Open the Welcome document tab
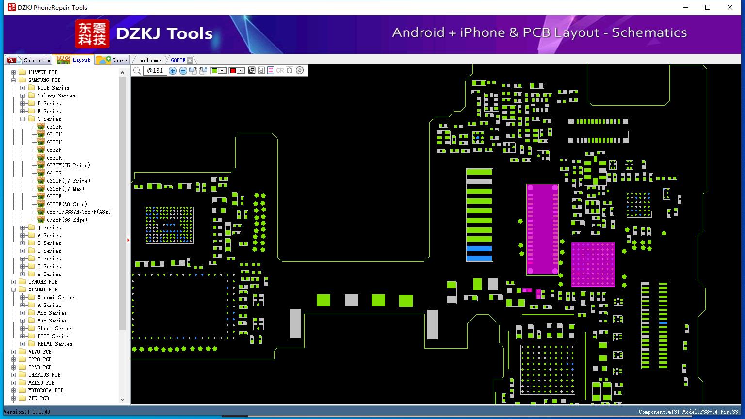 [150, 60]
